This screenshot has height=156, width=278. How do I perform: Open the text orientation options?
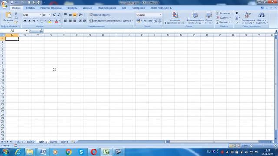click(81, 15)
